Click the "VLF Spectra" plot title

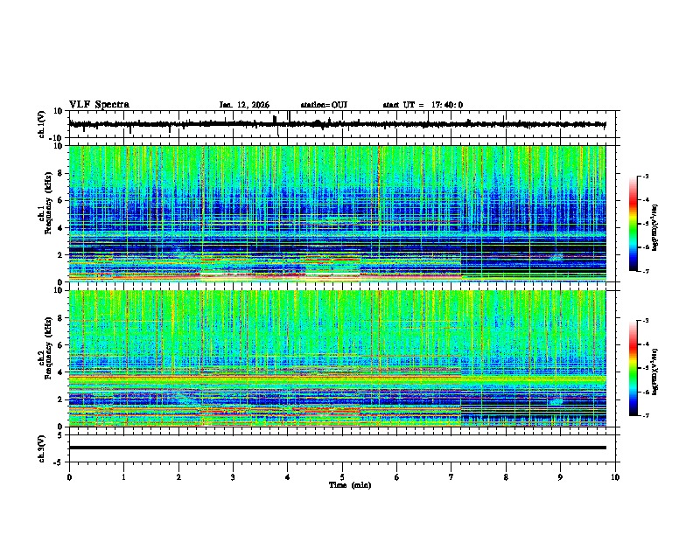tap(99, 105)
